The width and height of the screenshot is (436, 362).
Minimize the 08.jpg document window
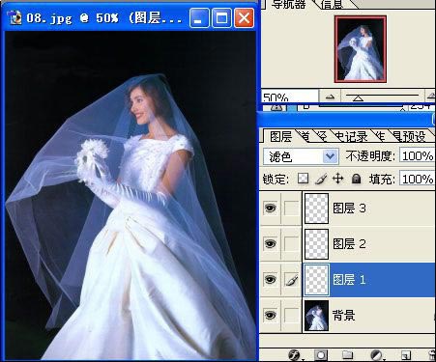(199, 17)
